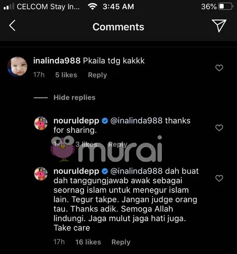The width and height of the screenshot is (237, 254).
Task: Collapse thread with Hide replies
Action: point(74,97)
